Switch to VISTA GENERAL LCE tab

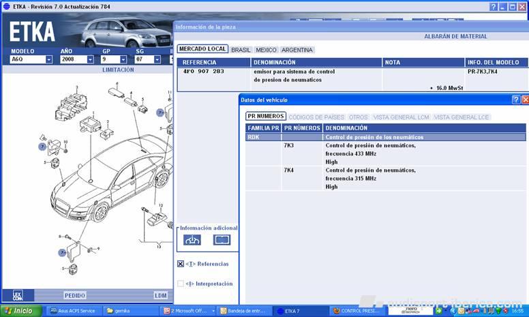462,117
